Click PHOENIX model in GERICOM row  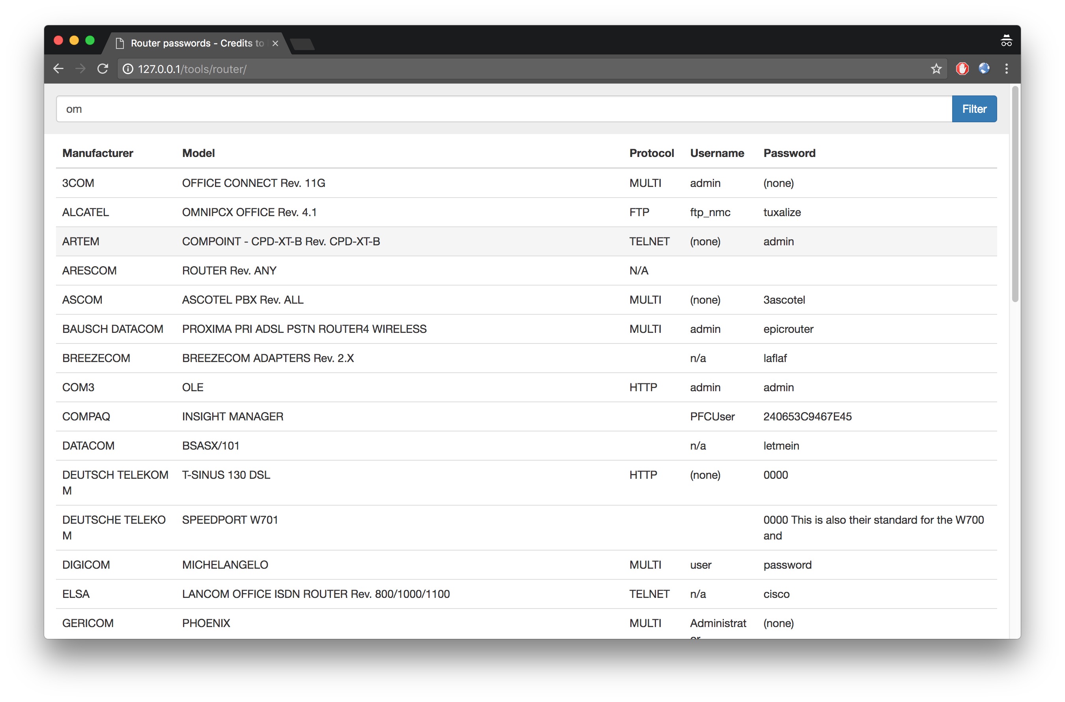(206, 623)
